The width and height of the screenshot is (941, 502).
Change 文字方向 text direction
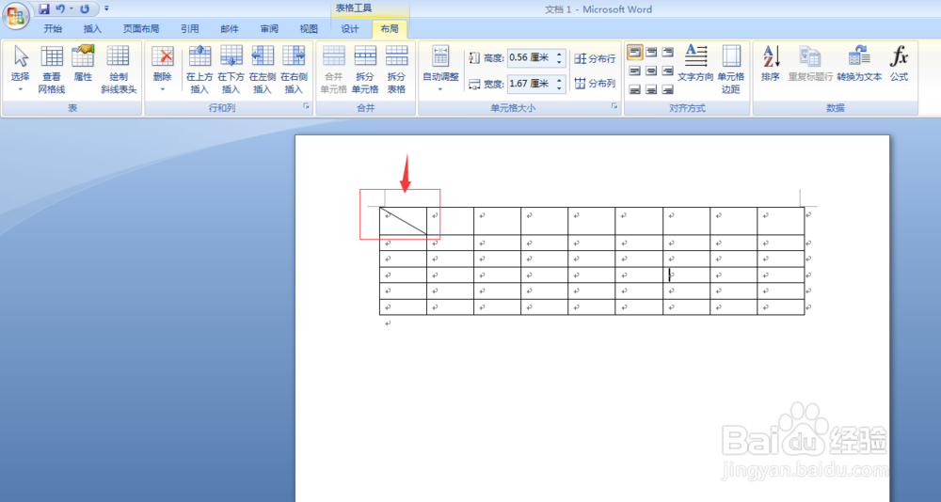click(x=695, y=64)
